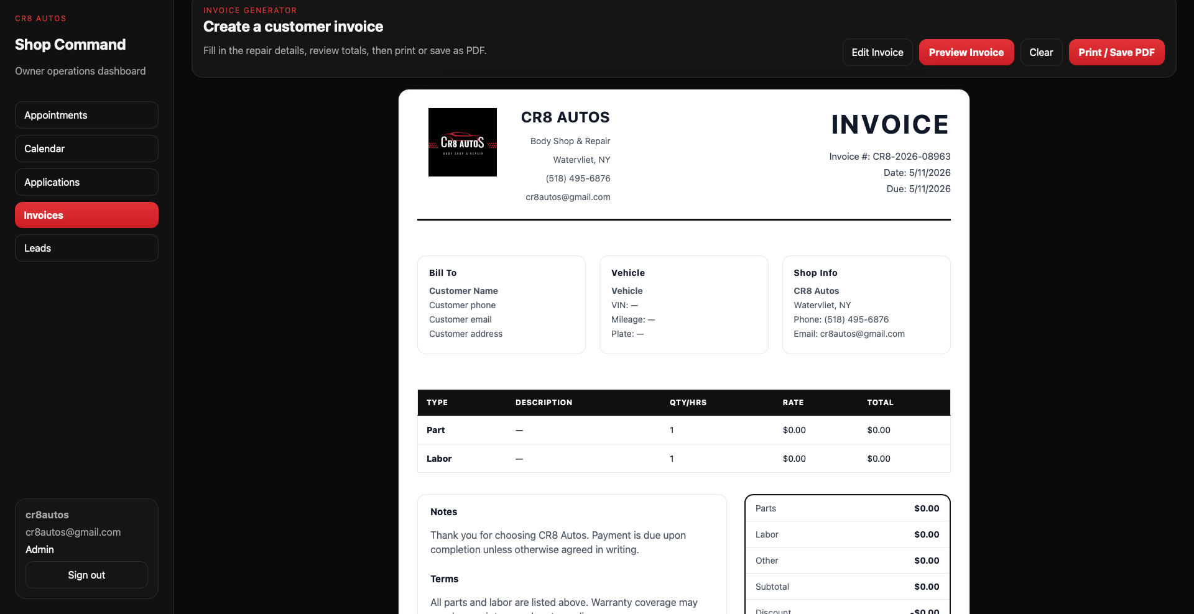The width and height of the screenshot is (1194, 614).
Task: Select the Invoices sidebar item
Action: click(x=86, y=215)
